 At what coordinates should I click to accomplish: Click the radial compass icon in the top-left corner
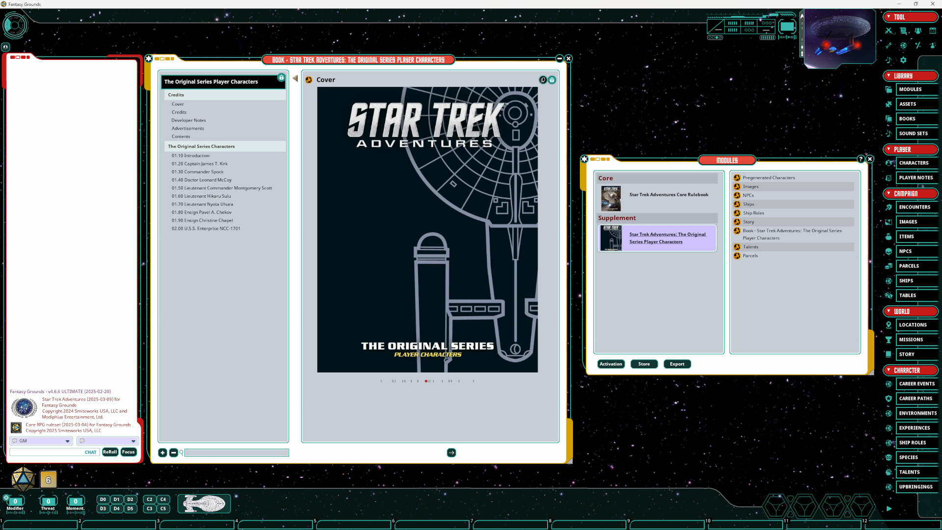tap(15, 26)
